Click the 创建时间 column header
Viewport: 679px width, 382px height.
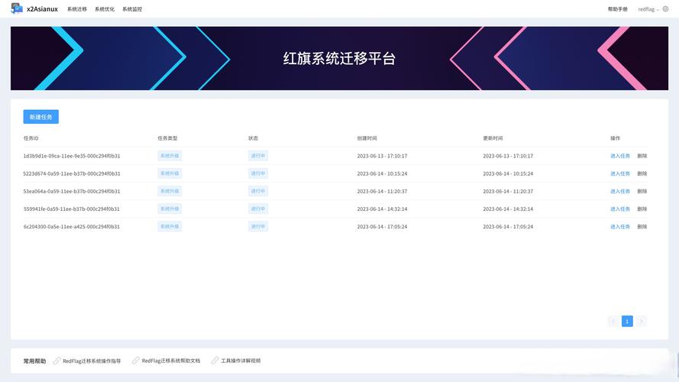pos(367,138)
